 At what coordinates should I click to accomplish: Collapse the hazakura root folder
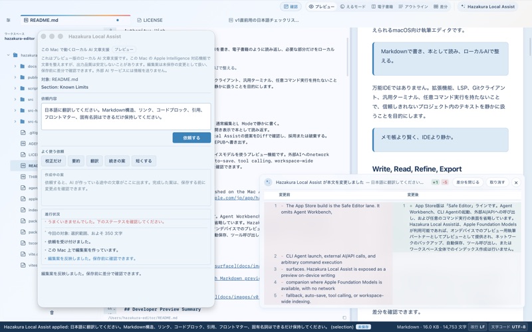[9, 55]
